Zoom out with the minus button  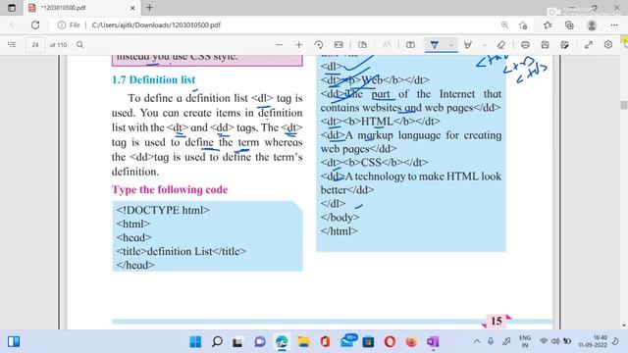pyautogui.click(x=279, y=45)
